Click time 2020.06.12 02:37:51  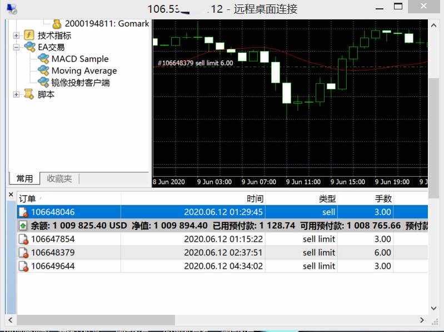coord(223,252)
